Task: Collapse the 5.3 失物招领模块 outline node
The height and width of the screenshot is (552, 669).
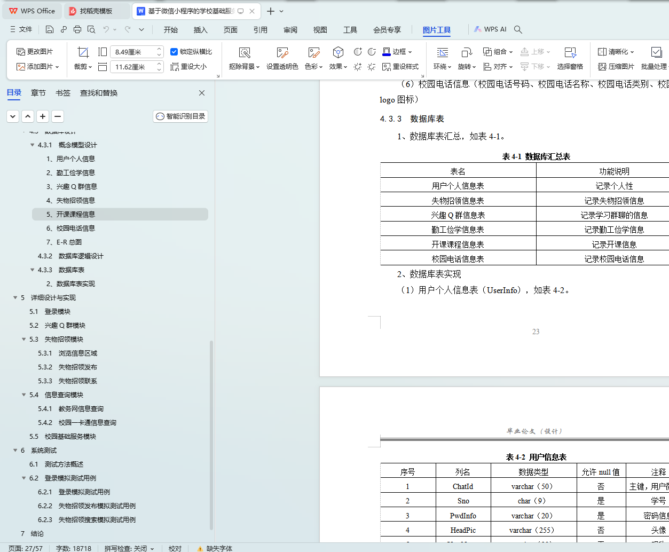Action: 23,340
